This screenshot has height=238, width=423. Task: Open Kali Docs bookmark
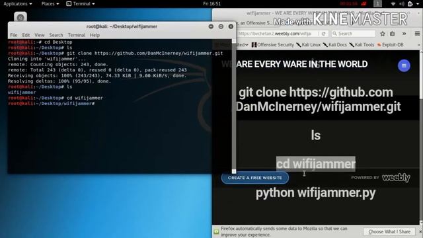click(335, 45)
